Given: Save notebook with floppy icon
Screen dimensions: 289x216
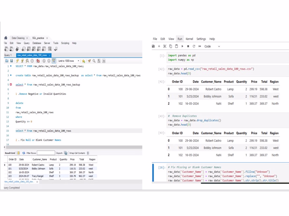Looking at the screenshot, I should pyautogui.click(x=153, y=46).
